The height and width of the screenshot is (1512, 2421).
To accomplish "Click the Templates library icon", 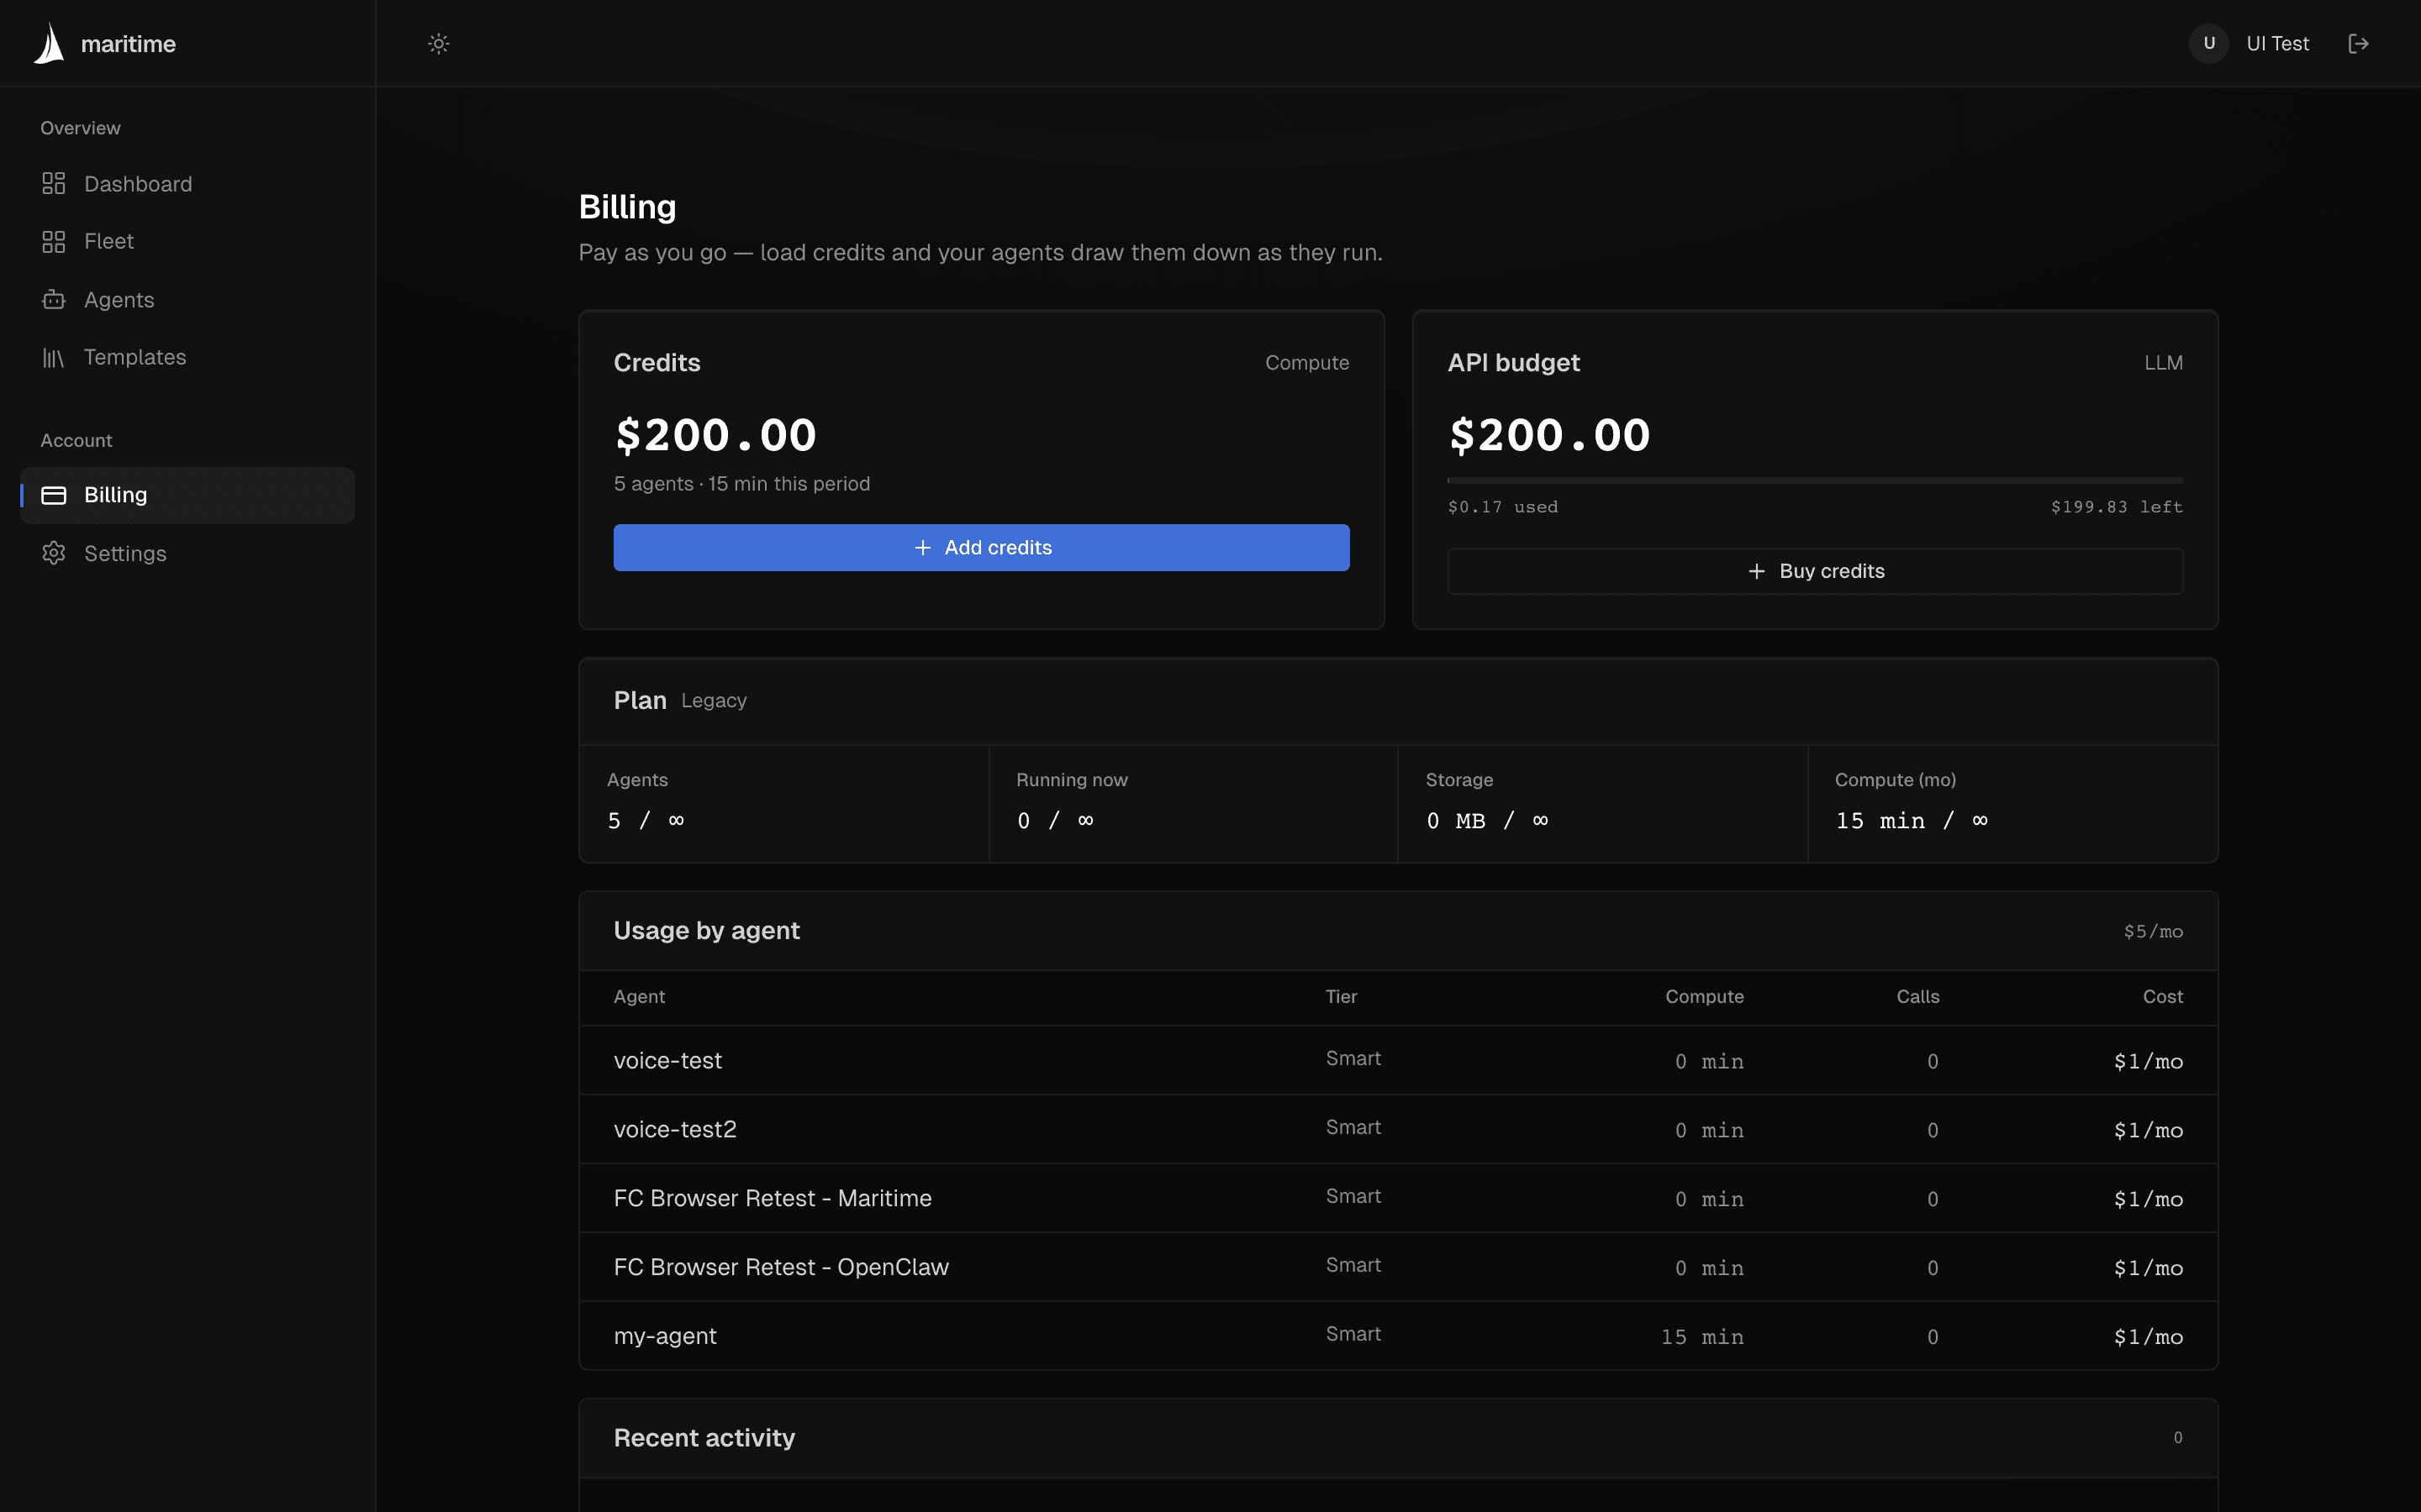I will click(54, 357).
